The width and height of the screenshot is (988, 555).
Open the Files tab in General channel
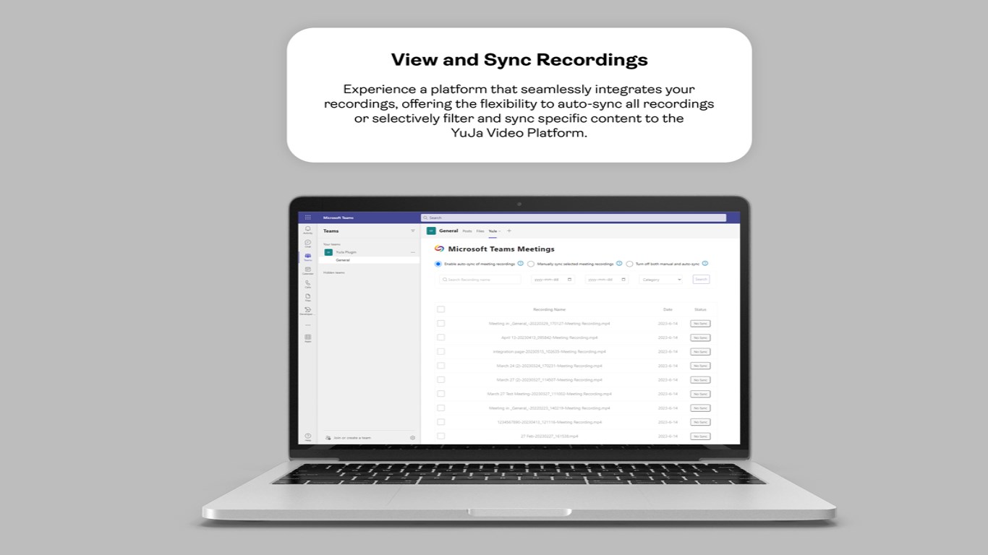(x=480, y=231)
